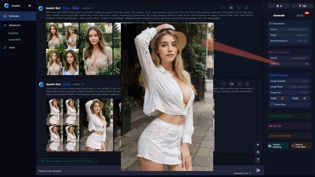Open the Model dropdown
The image size is (315, 177).
pyautogui.click(x=289, y=58)
